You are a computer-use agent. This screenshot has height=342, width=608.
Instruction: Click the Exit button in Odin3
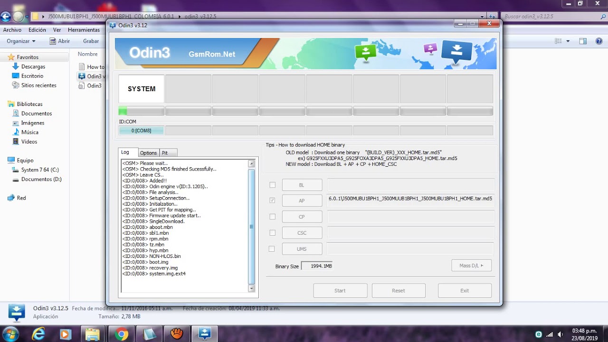pos(465,291)
